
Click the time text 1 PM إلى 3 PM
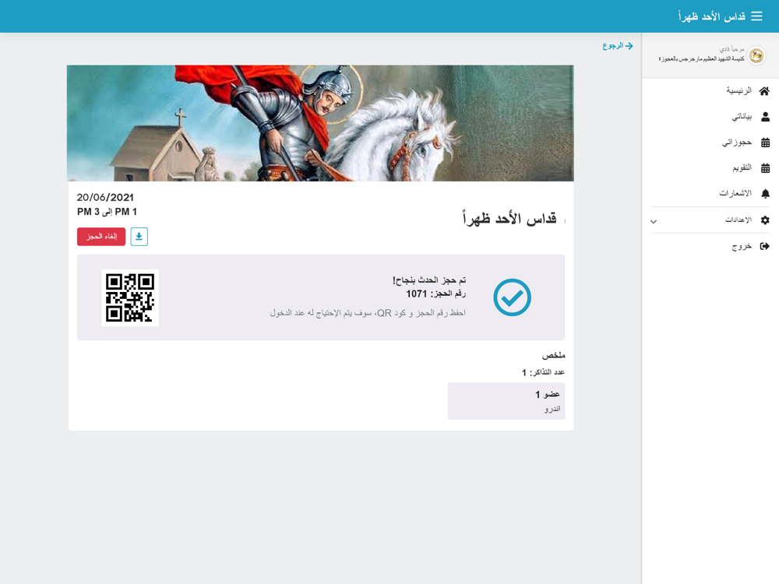[107, 212]
